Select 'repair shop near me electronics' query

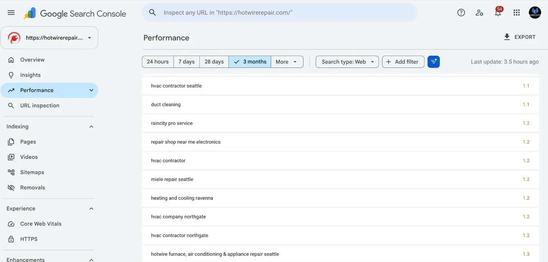[x=340, y=142]
